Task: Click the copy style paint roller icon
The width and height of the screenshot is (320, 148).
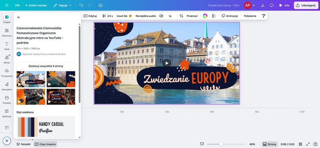Action: 263,16
